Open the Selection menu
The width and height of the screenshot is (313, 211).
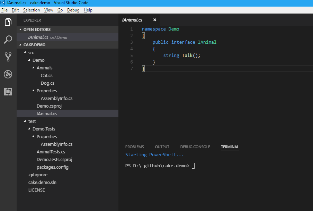32,10
